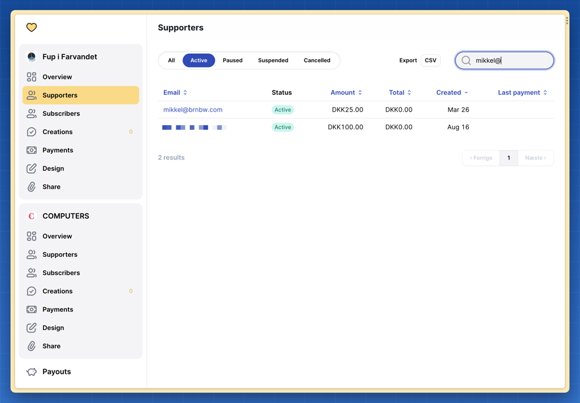Viewport: 580px width, 403px height.
Task: Click Design pencil icon under COMPUTERS
Action: [x=31, y=328]
